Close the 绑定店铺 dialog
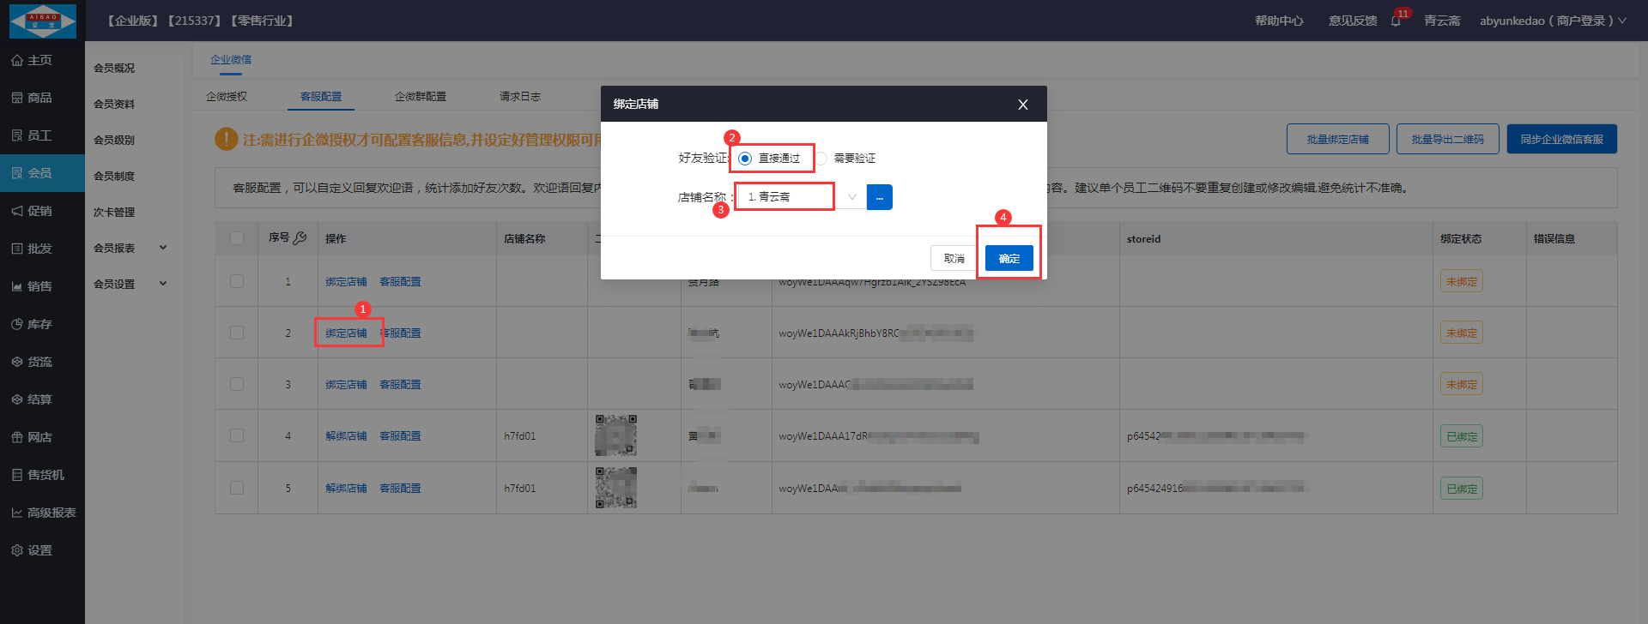This screenshot has height=624, width=1648. (1022, 105)
